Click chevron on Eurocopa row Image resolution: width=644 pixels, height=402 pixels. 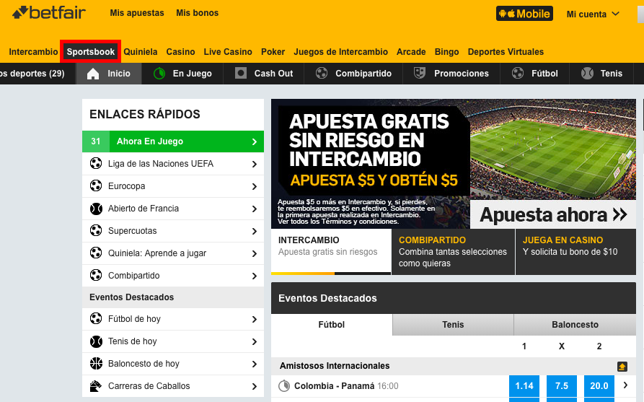255,187
